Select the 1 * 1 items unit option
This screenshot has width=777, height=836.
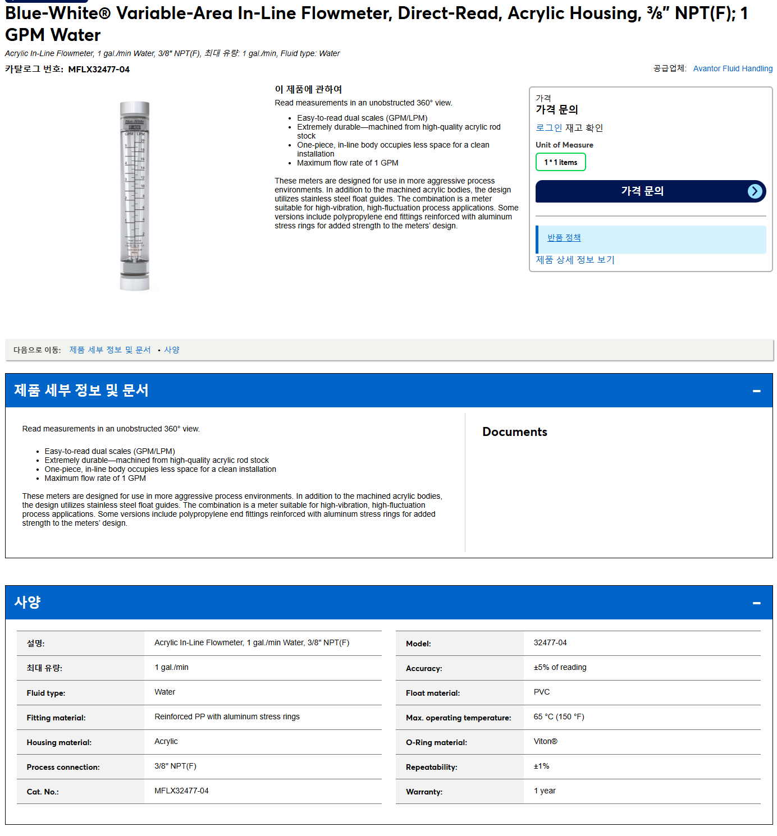pos(560,162)
